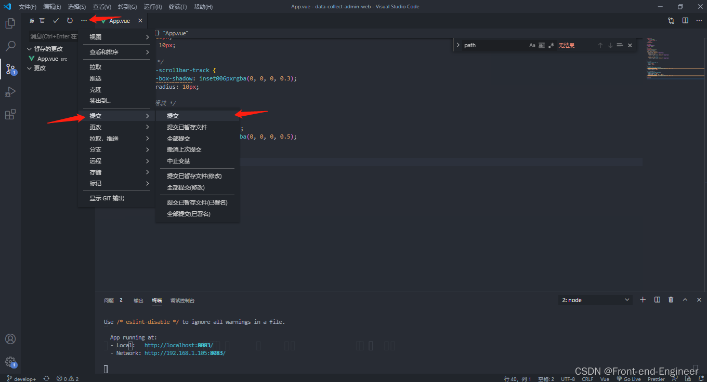
Task: Open the Search view in activity bar
Action: pyautogui.click(x=10, y=46)
